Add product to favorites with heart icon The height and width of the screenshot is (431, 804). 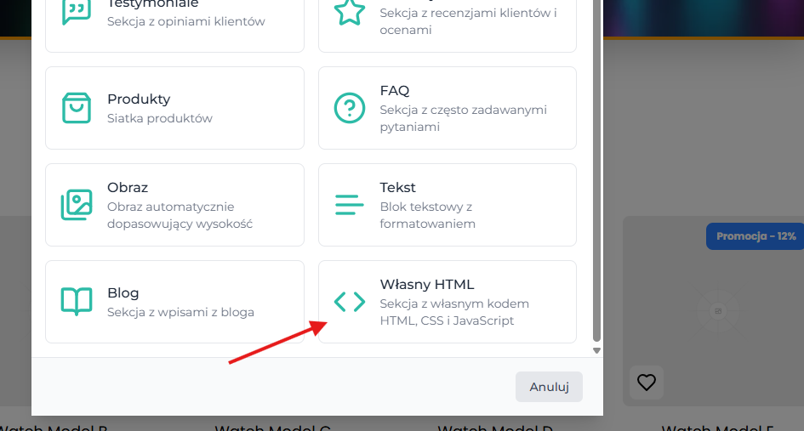pyautogui.click(x=646, y=383)
